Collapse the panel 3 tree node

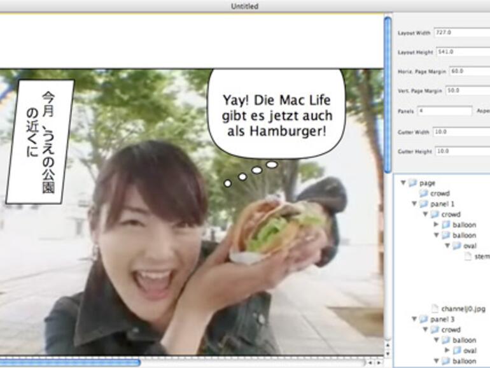point(414,319)
